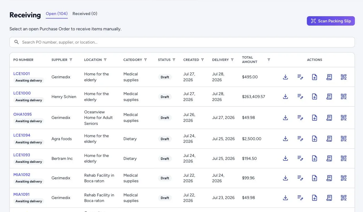Show QR code for OHA1095

tap(344, 118)
